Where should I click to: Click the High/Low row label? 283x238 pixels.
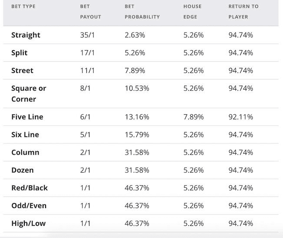[x=28, y=223]
